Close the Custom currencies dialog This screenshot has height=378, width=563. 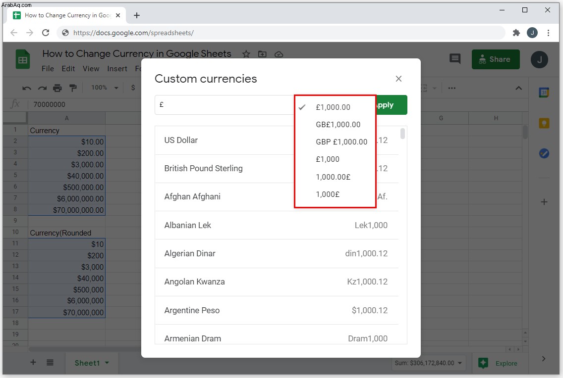(x=398, y=79)
